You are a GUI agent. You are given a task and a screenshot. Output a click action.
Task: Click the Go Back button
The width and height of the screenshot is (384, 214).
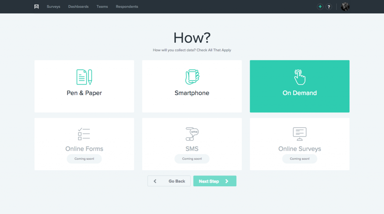coord(169,181)
